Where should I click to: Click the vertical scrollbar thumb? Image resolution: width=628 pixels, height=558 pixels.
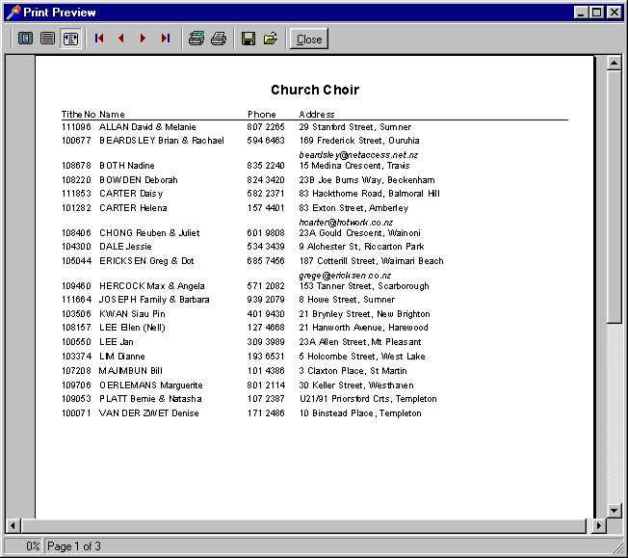614,197
